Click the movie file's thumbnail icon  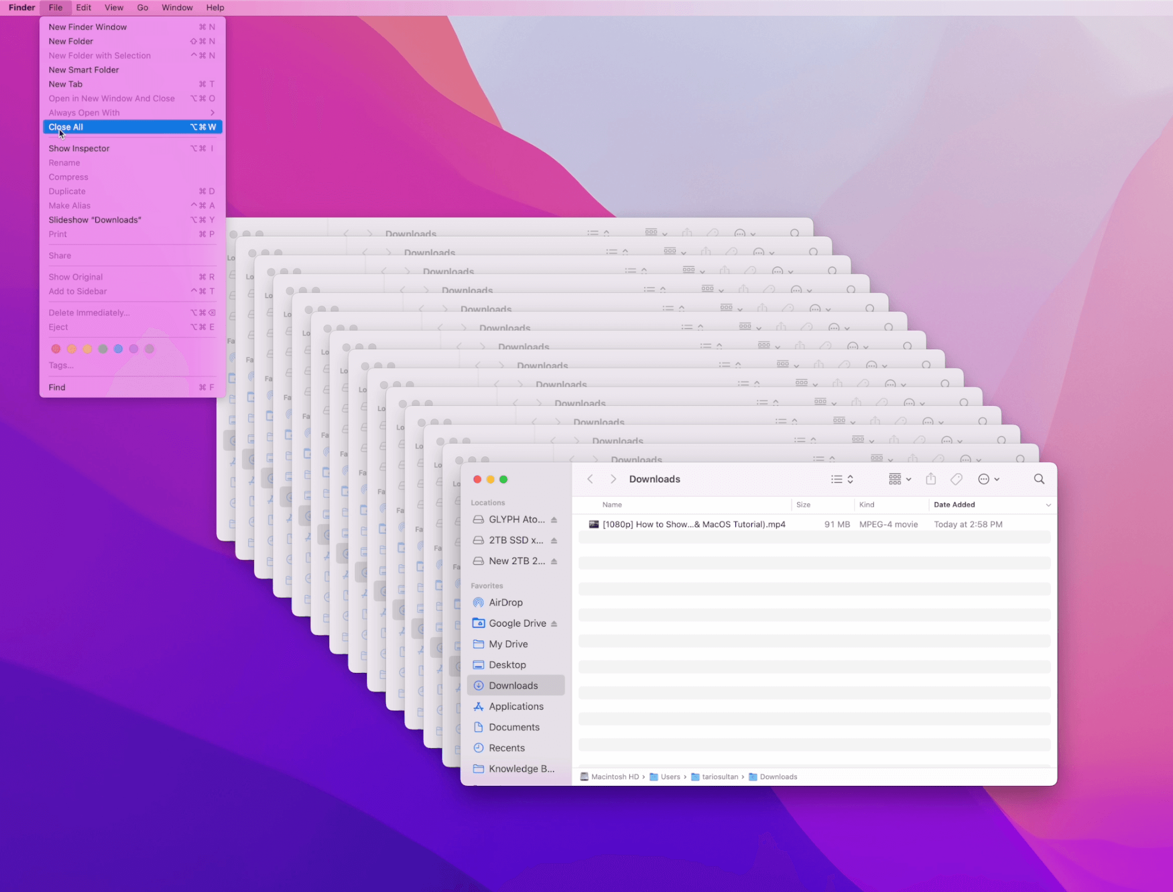point(593,524)
